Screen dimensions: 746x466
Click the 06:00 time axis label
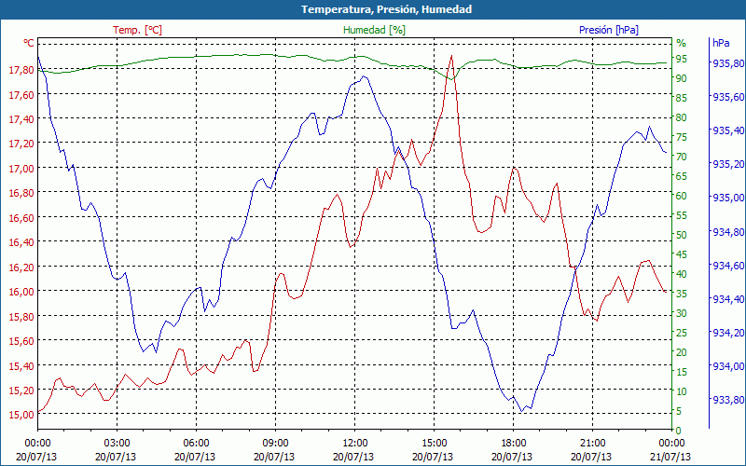click(196, 444)
